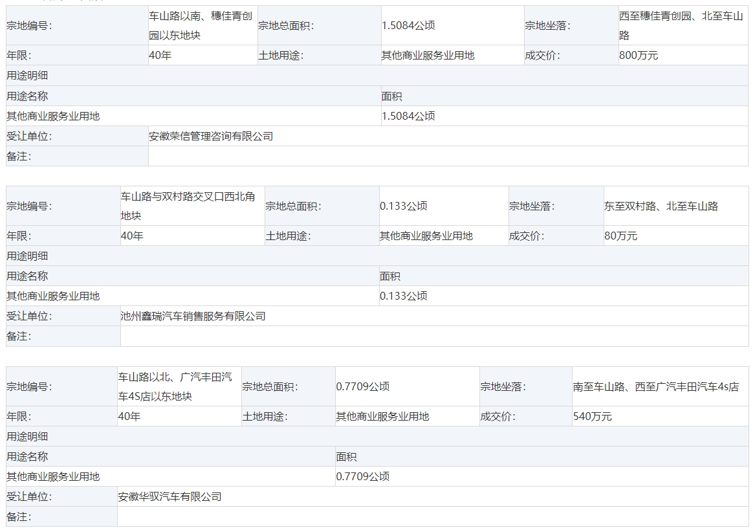Select parcel name 车山路以北、广汽丰田汽车4S店以东地块

pos(175,386)
